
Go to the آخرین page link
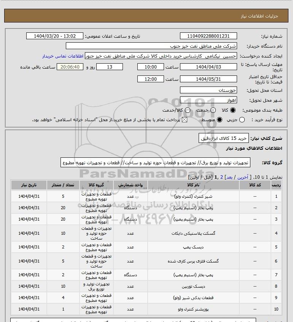[x=243, y=177]
